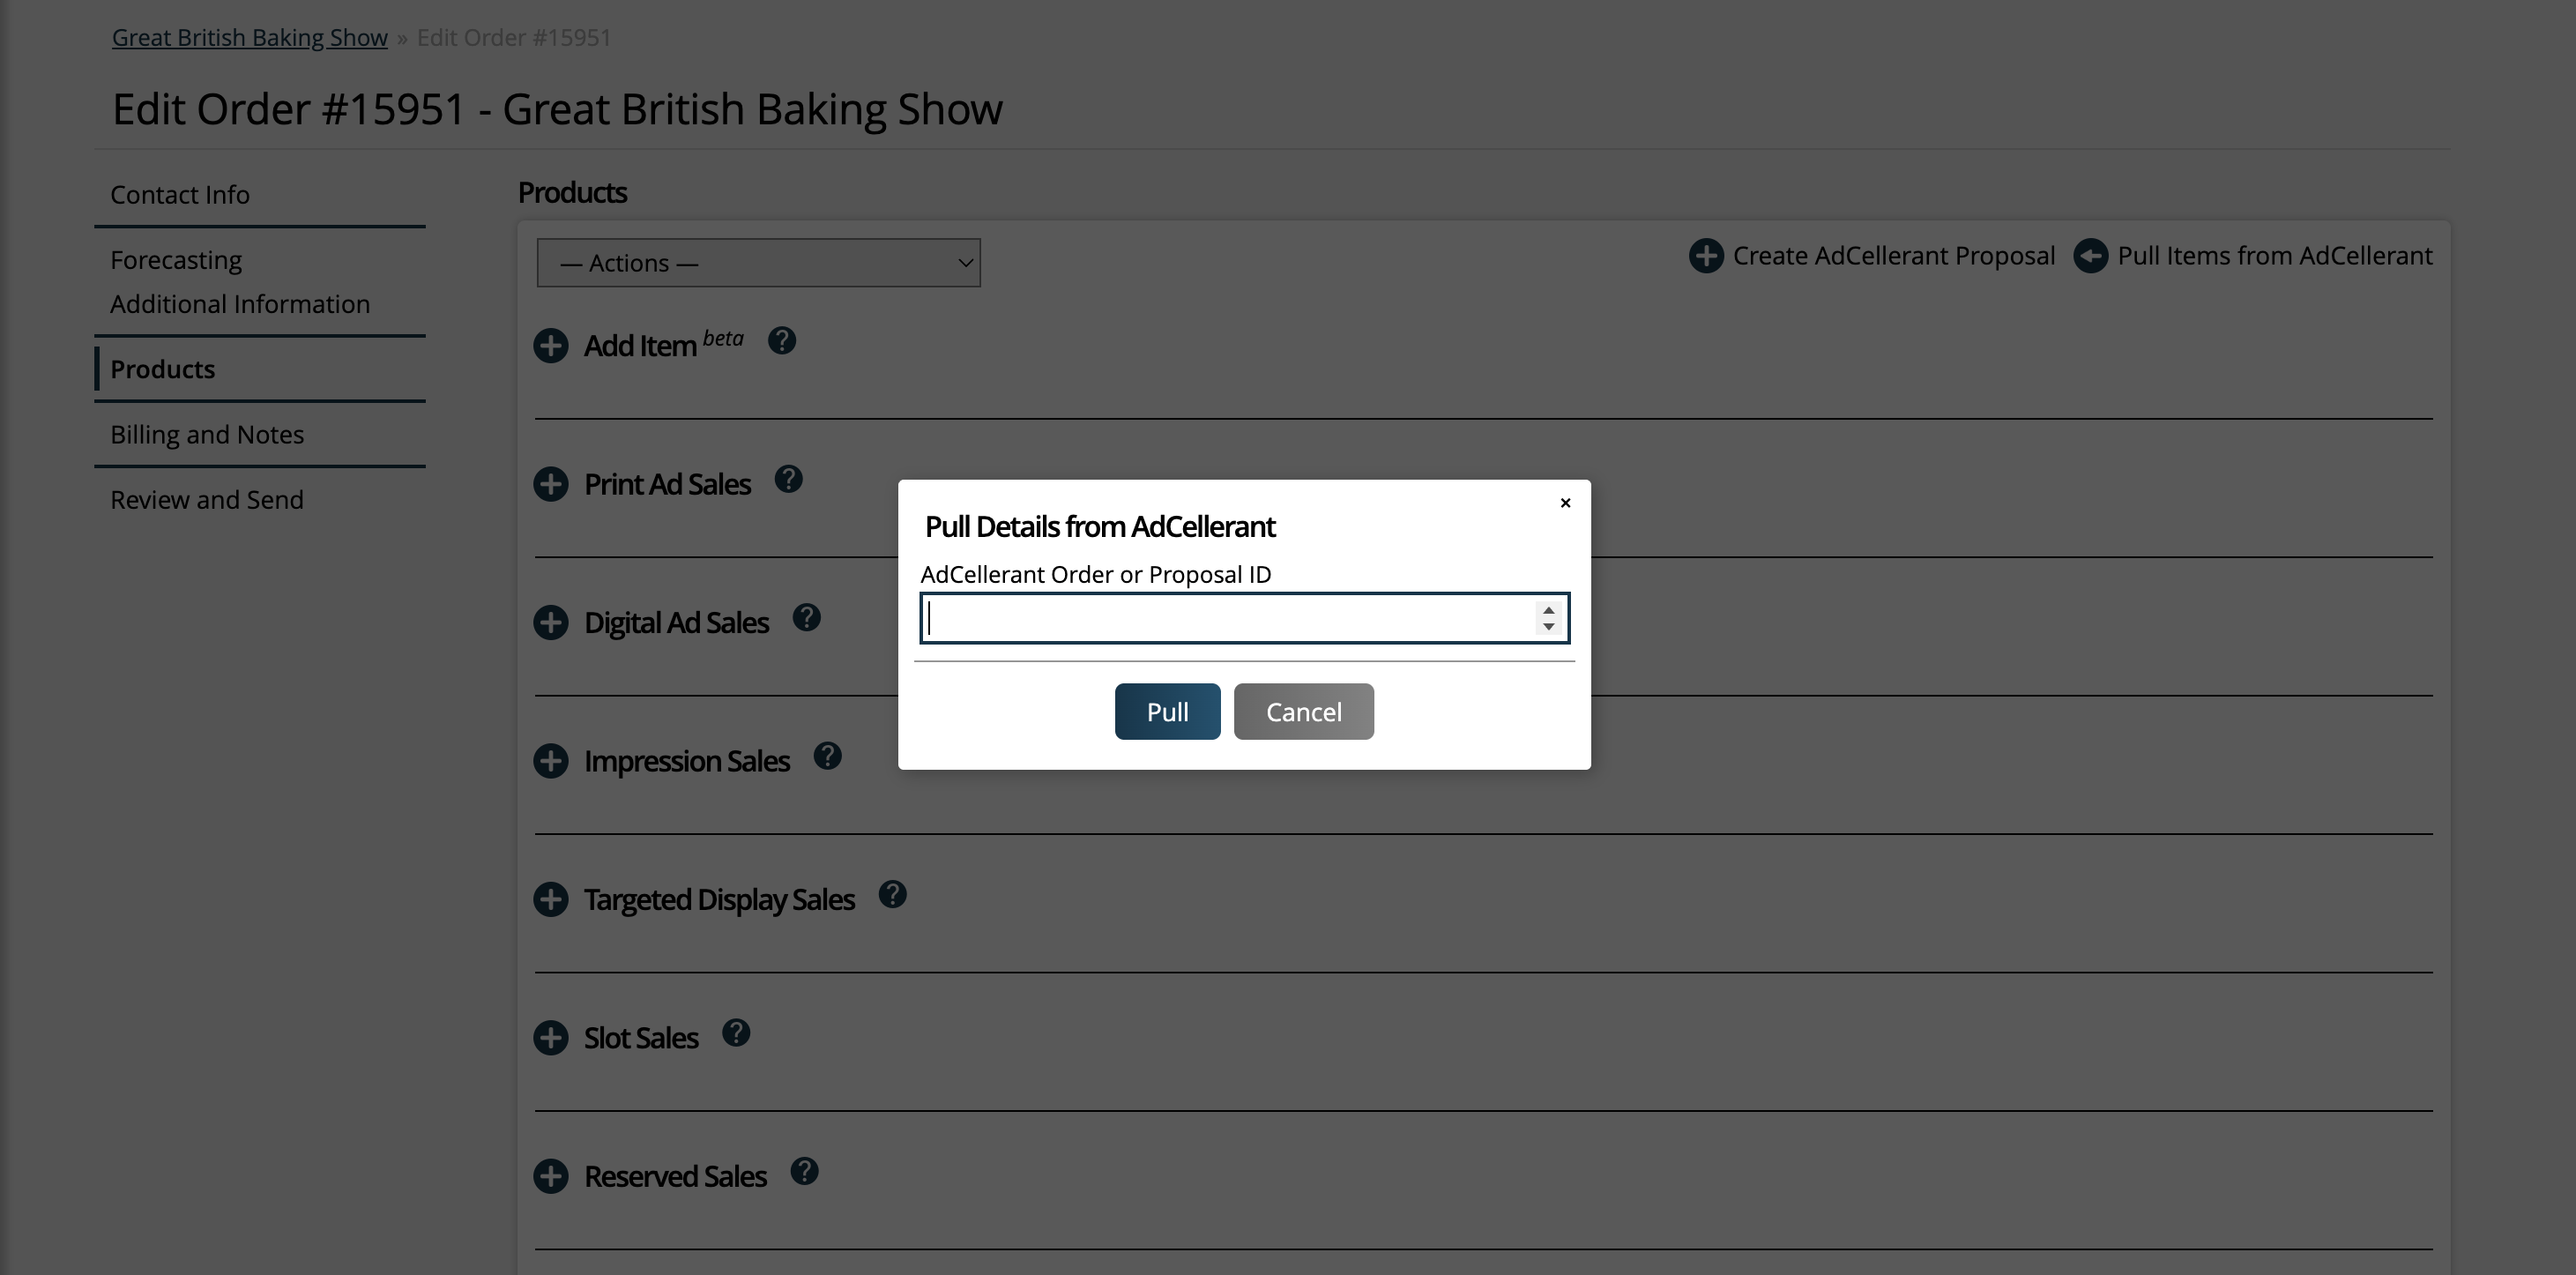Screen dimensions: 2576x1275
Task: Open help for Add Item beta
Action: (x=782, y=341)
